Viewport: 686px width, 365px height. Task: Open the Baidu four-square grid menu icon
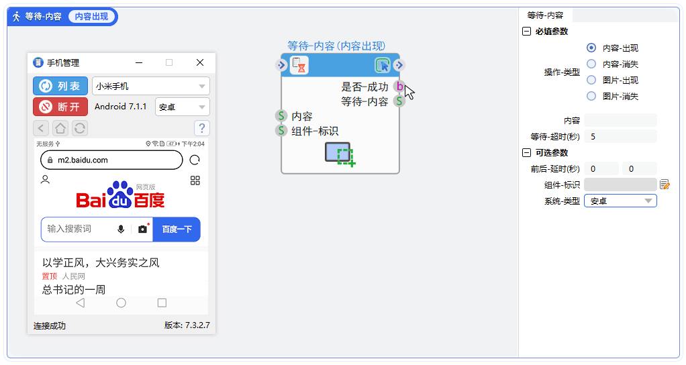[195, 180]
